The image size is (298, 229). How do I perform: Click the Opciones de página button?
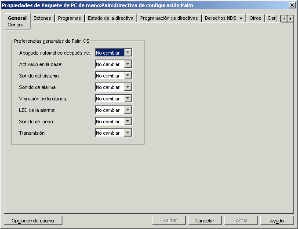[x=33, y=221]
